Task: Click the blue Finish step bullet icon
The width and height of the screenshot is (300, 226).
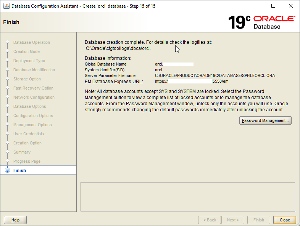Action: 8,170
